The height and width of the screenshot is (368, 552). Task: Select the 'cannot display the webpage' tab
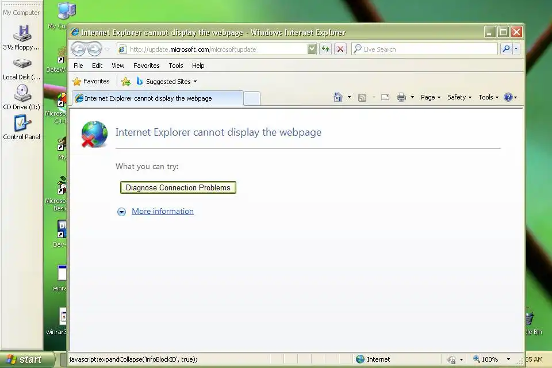[158, 98]
